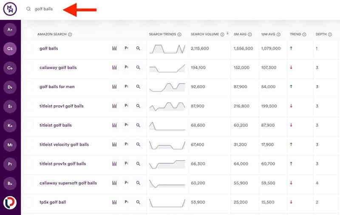Select the 'Cs' sidebar tool
340x215 pixels.
[x=10, y=48]
